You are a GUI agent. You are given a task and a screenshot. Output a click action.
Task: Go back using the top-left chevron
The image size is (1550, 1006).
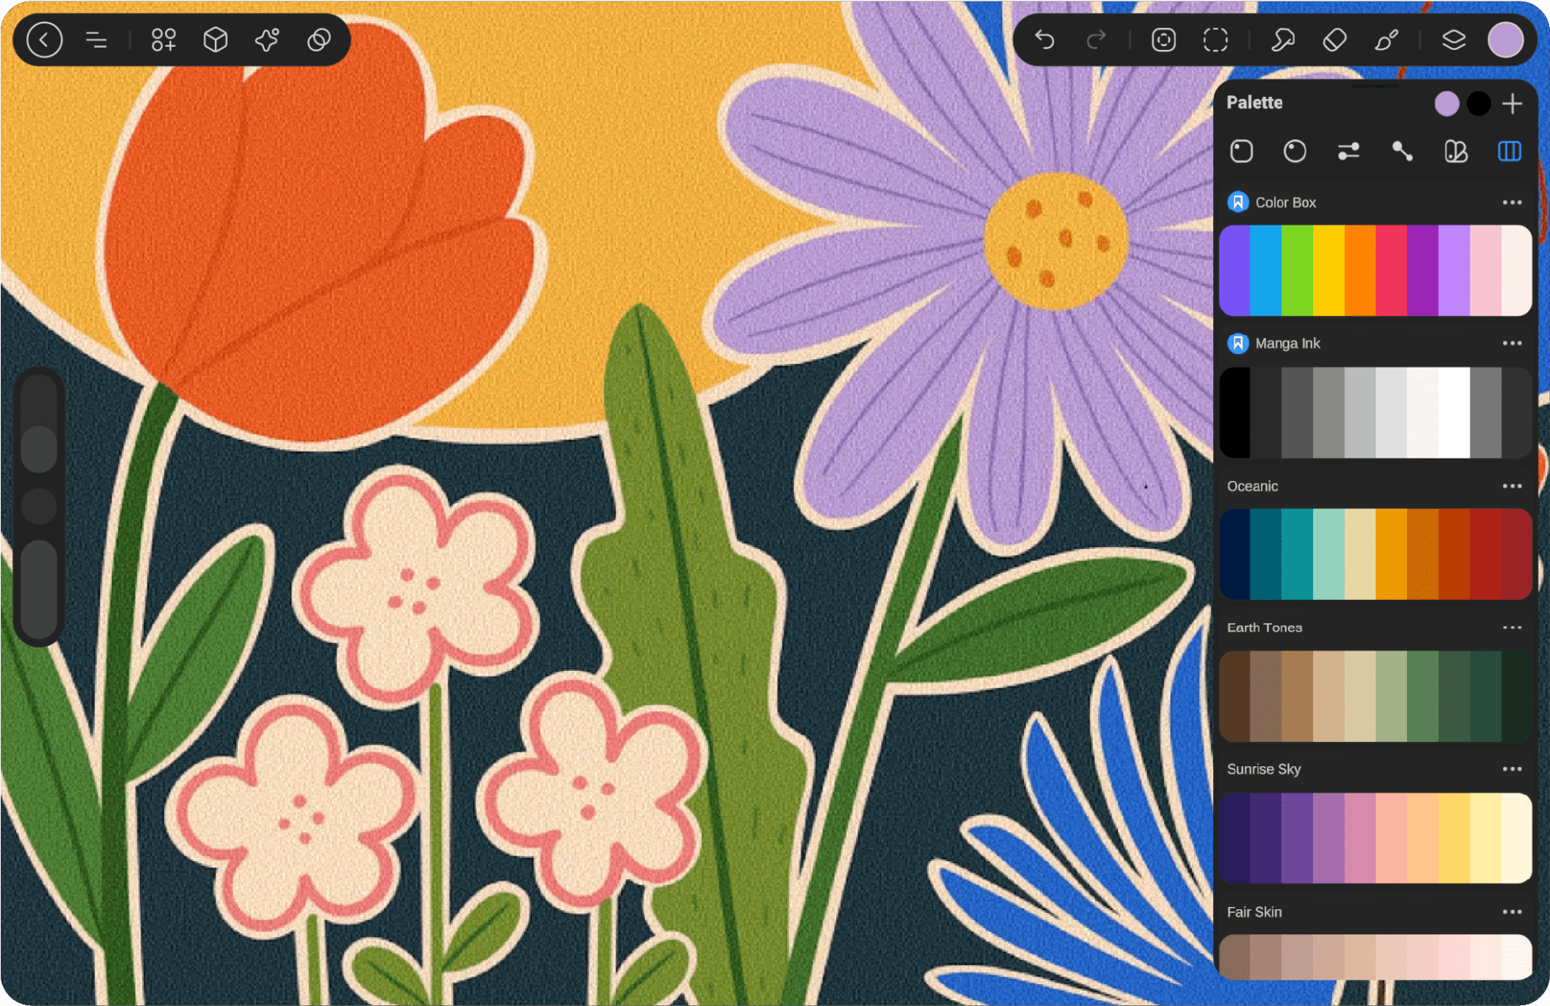coord(45,40)
